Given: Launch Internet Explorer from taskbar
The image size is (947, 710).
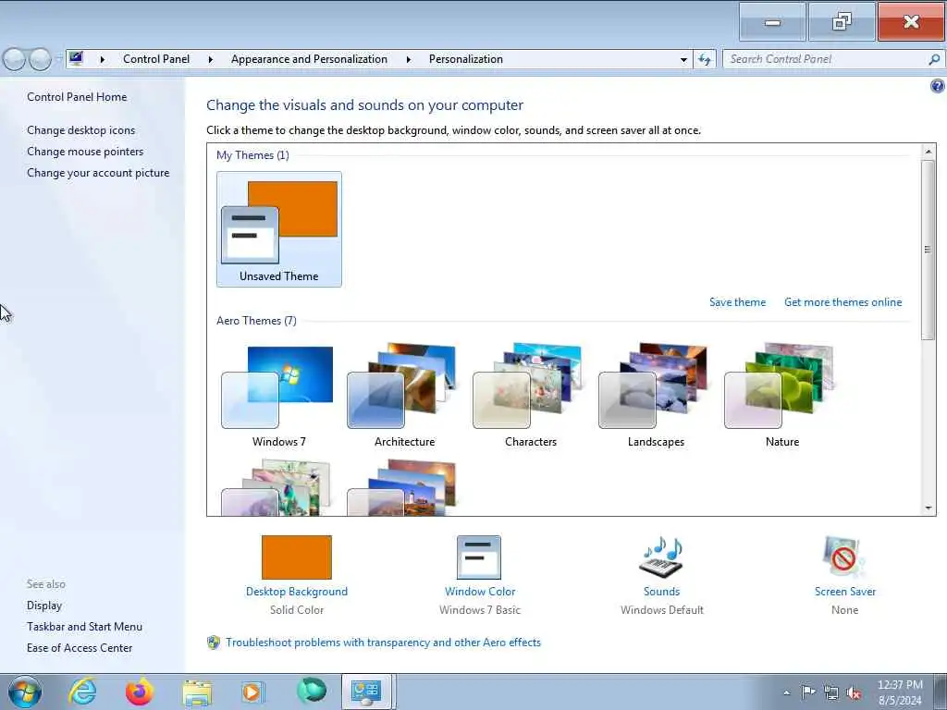Looking at the screenshot, I should [82, 692].
